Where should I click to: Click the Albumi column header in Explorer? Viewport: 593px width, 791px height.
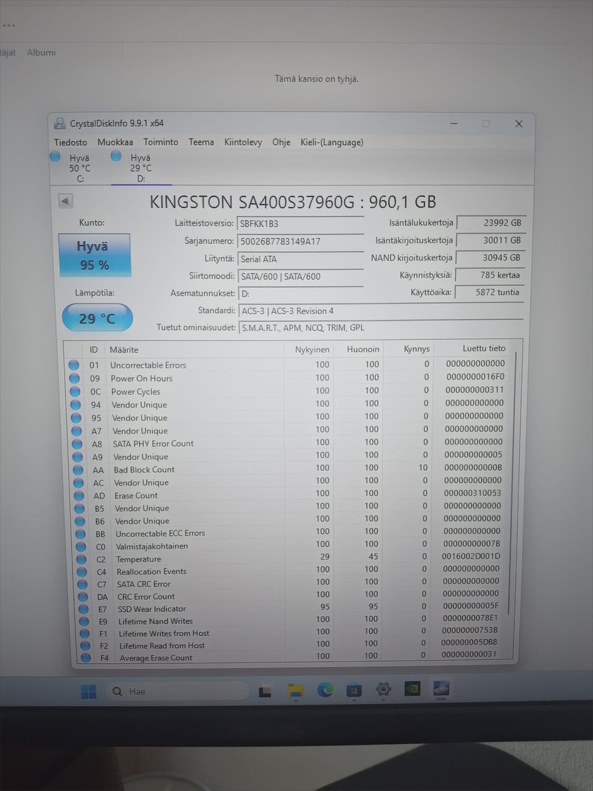[x=41, y=53]
